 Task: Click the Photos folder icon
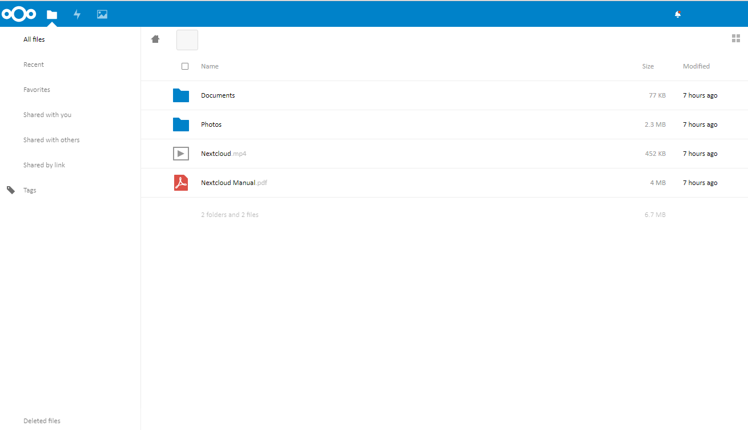(181, 124)
